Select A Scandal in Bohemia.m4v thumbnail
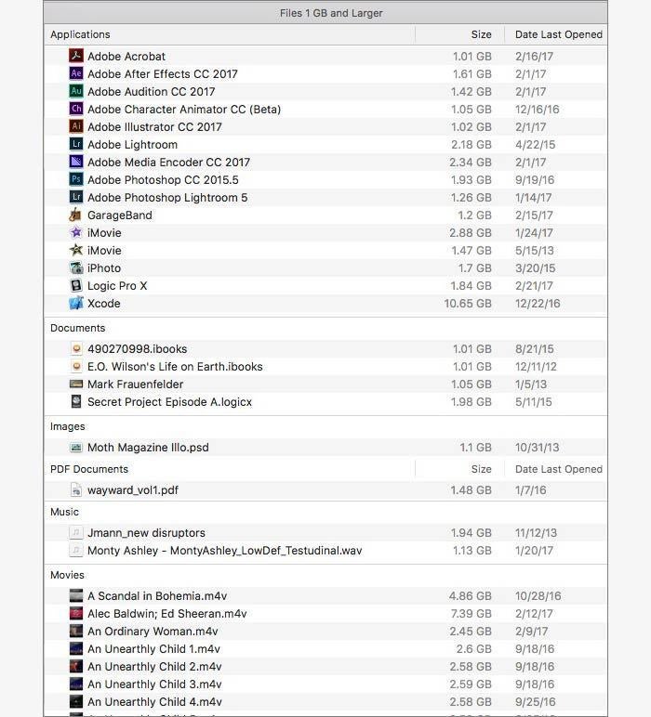651x717 pixels. pos(76,595)
